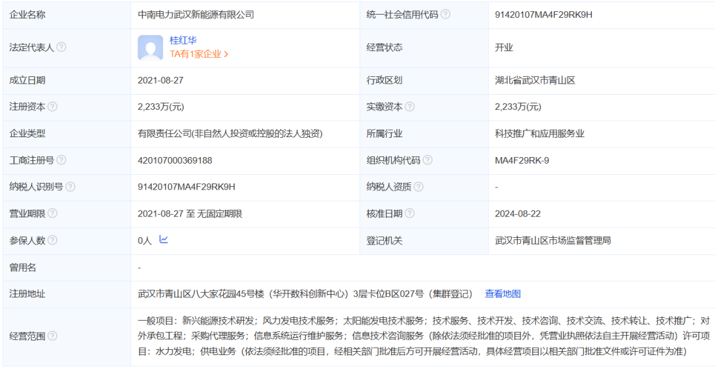Click the region 湖北省武汉市青山区
This screenshot has height=369, width=715.
[535, 80]
